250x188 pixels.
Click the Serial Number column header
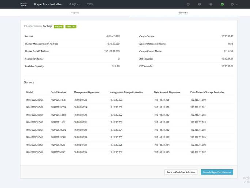pos(58,92)
